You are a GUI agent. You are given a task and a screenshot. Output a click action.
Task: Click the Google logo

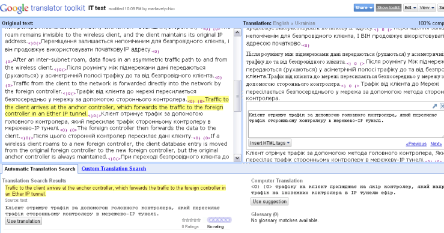coord(14,8)
